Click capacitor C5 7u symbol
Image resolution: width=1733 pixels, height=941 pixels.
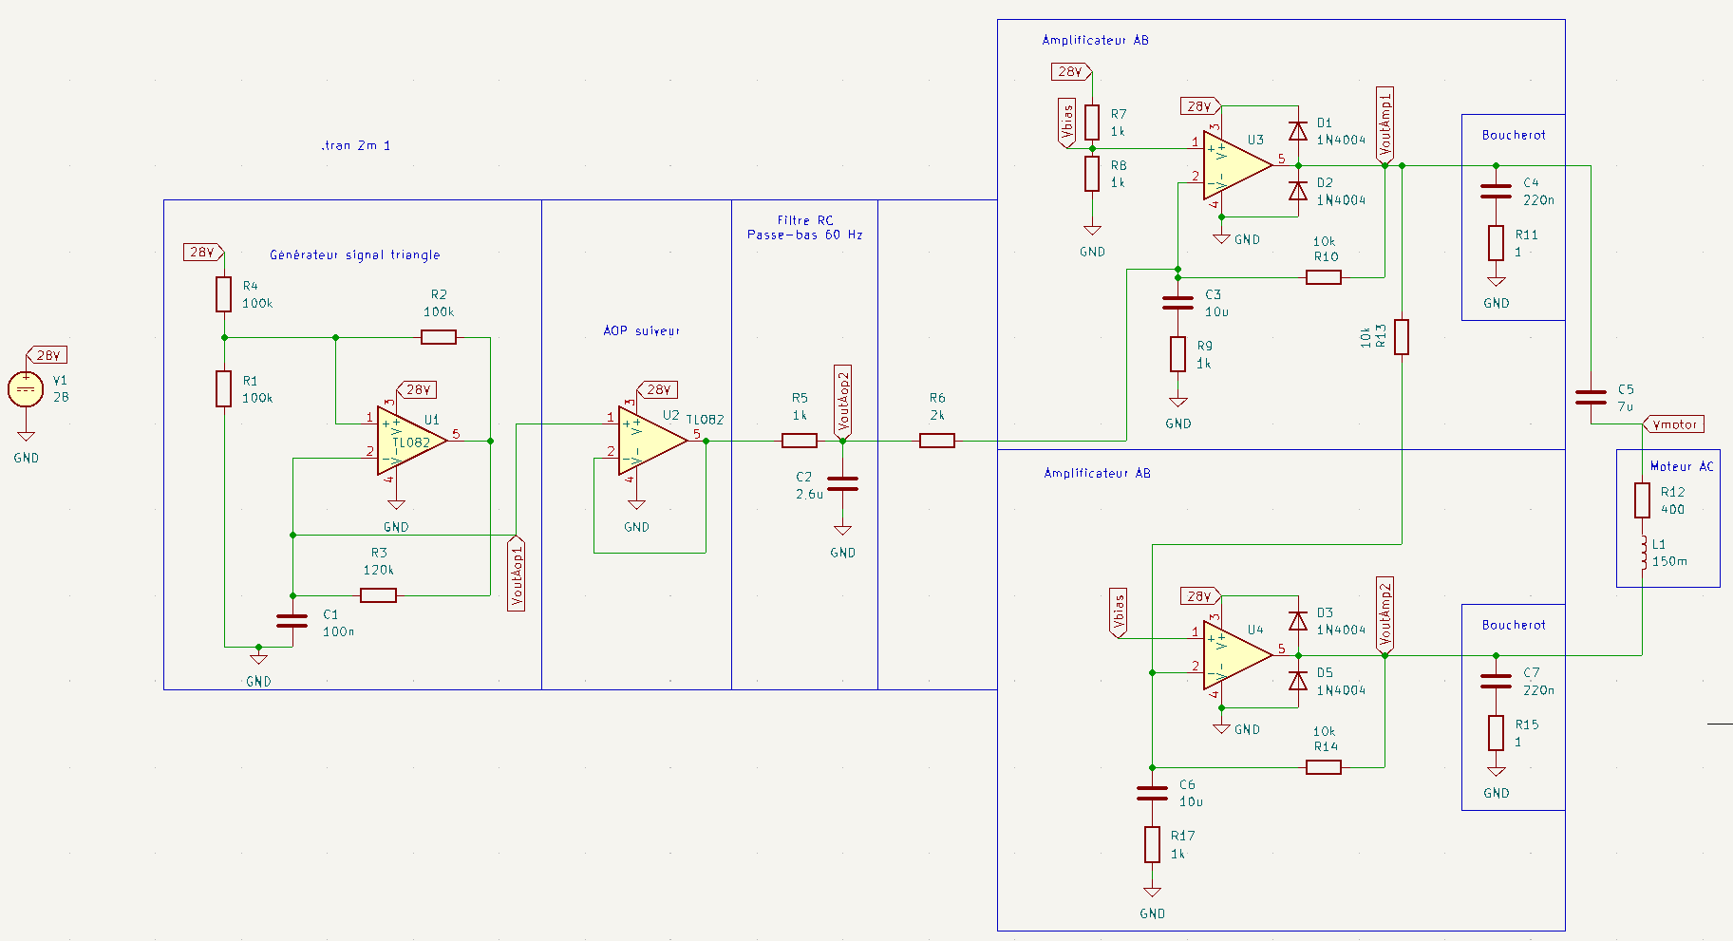(1591, 397)
